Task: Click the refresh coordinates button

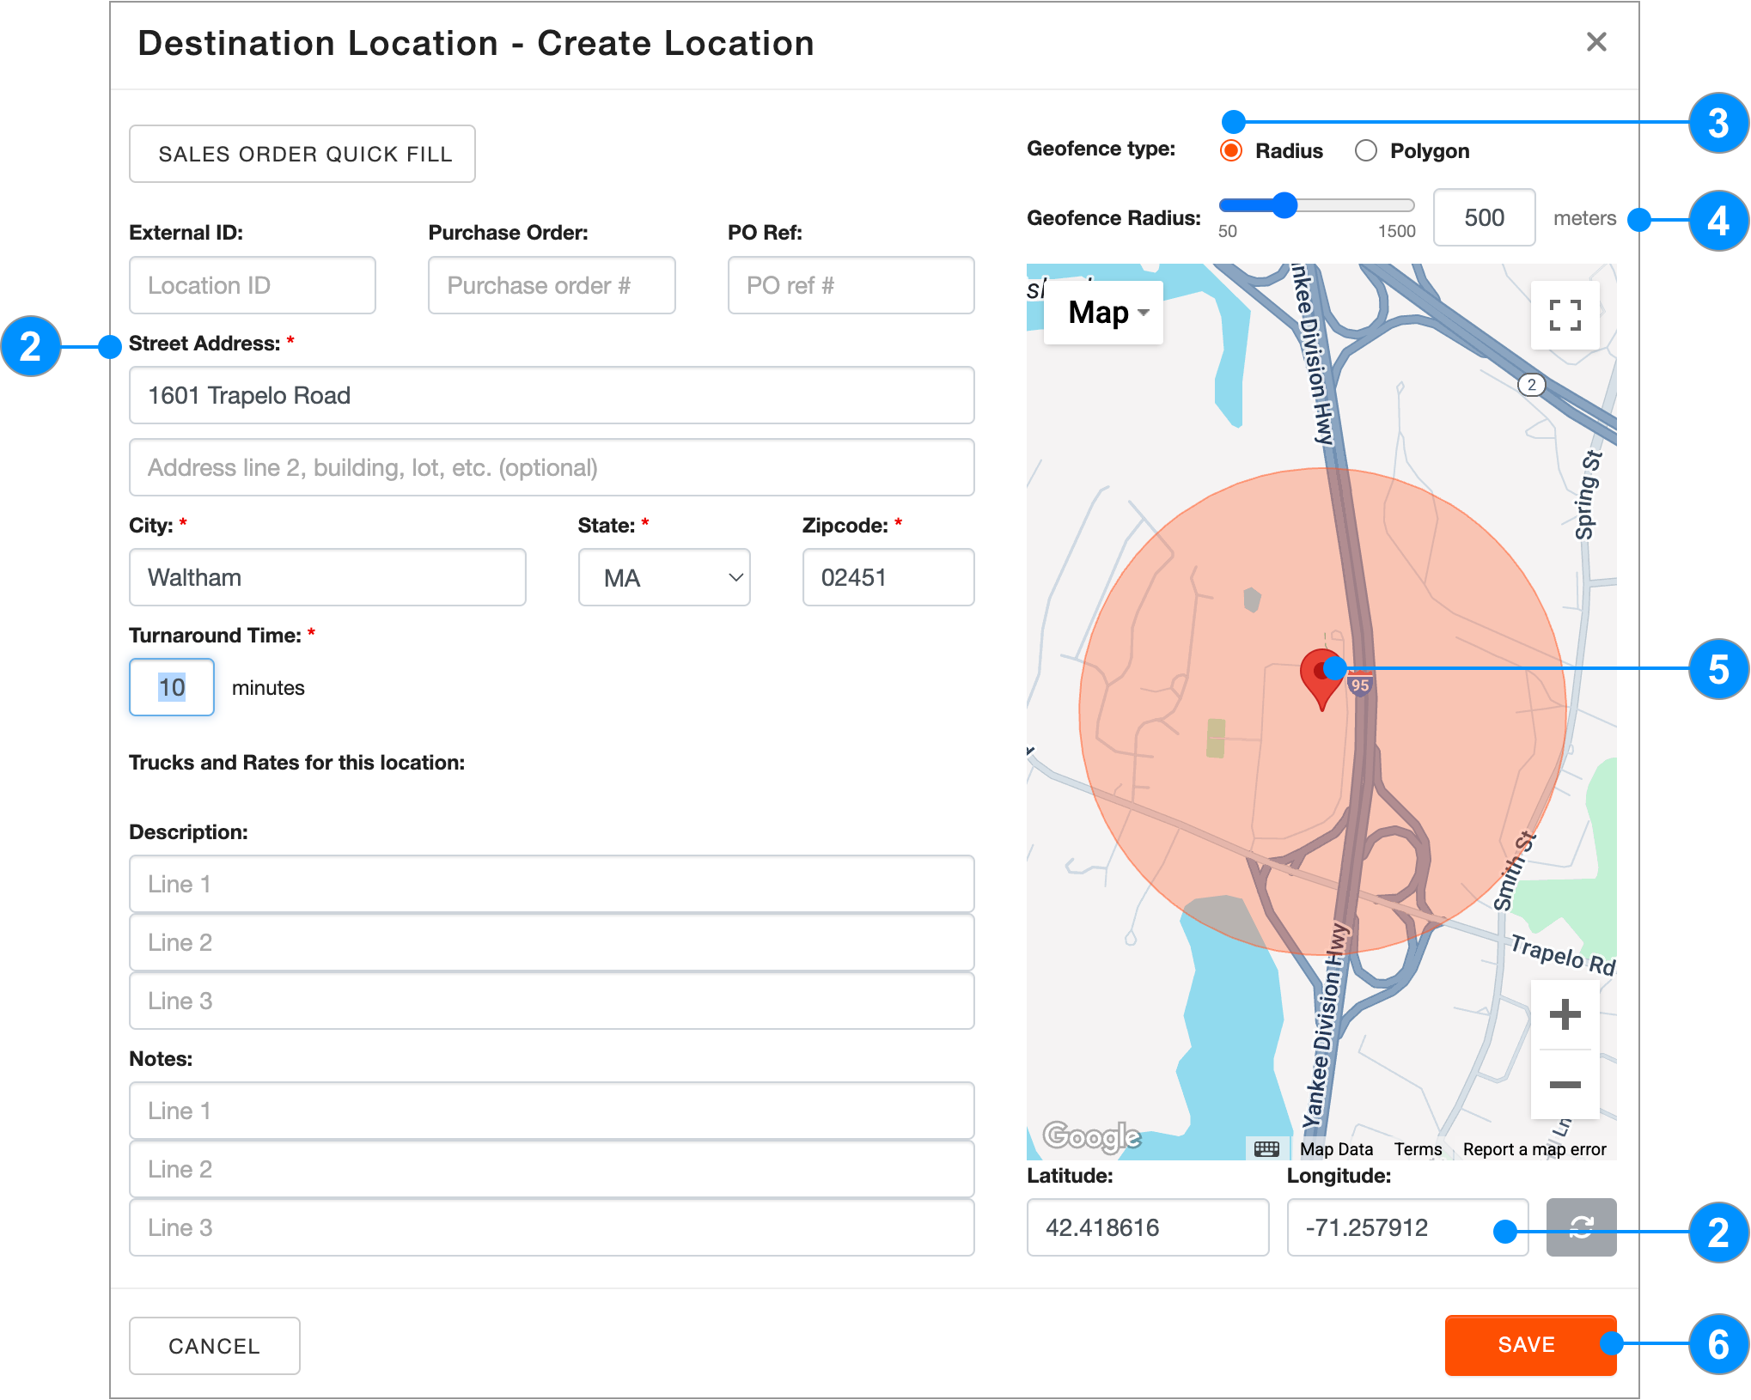Action: 1581,1227
